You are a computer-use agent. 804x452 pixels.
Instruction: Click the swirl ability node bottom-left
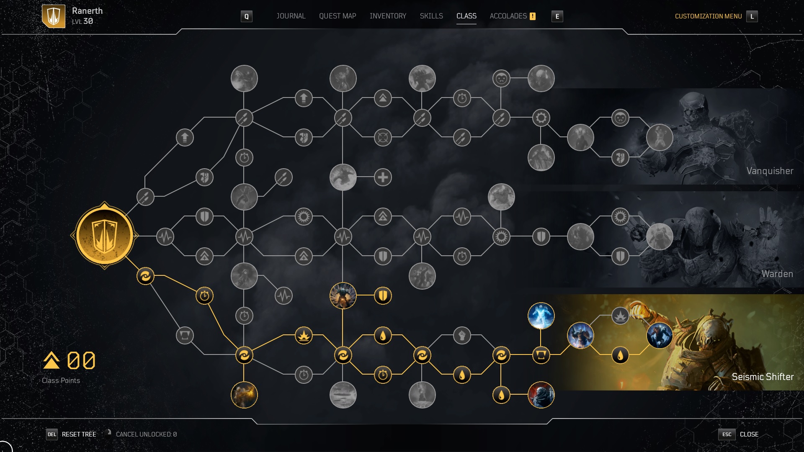click(145, 275)
